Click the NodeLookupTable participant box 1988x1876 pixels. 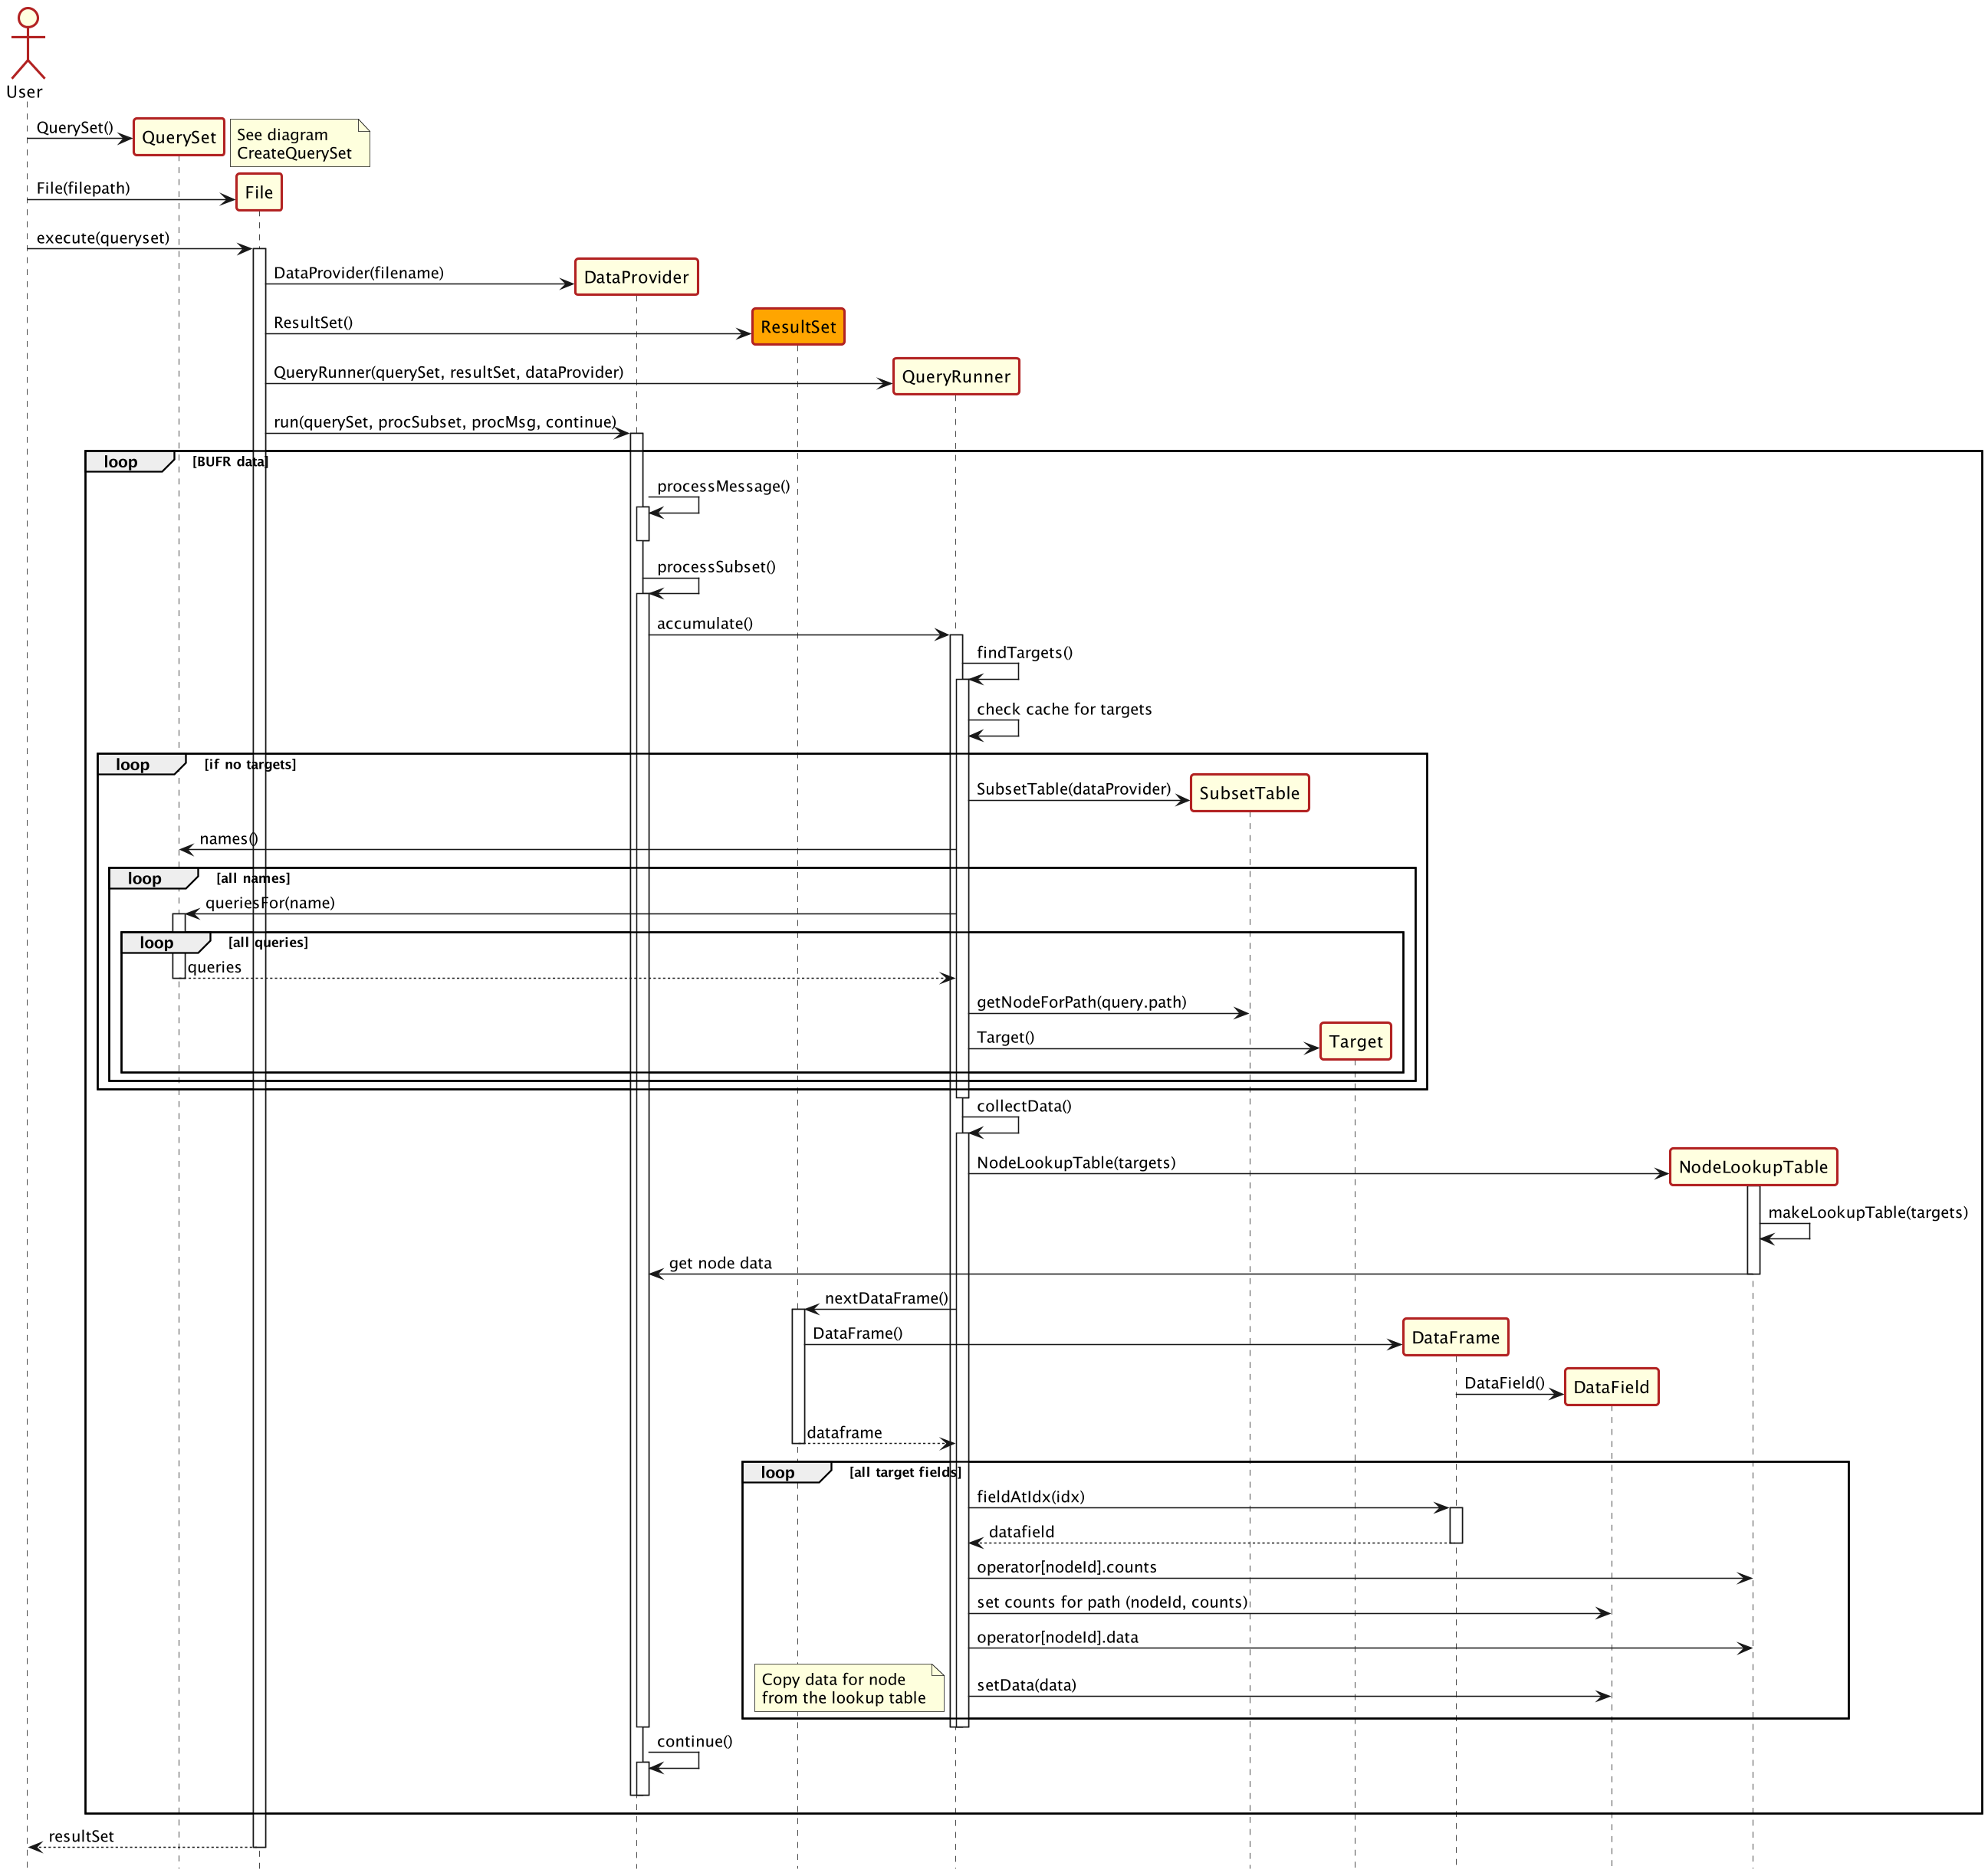pyautogui.click(x=1752, y=1167)
